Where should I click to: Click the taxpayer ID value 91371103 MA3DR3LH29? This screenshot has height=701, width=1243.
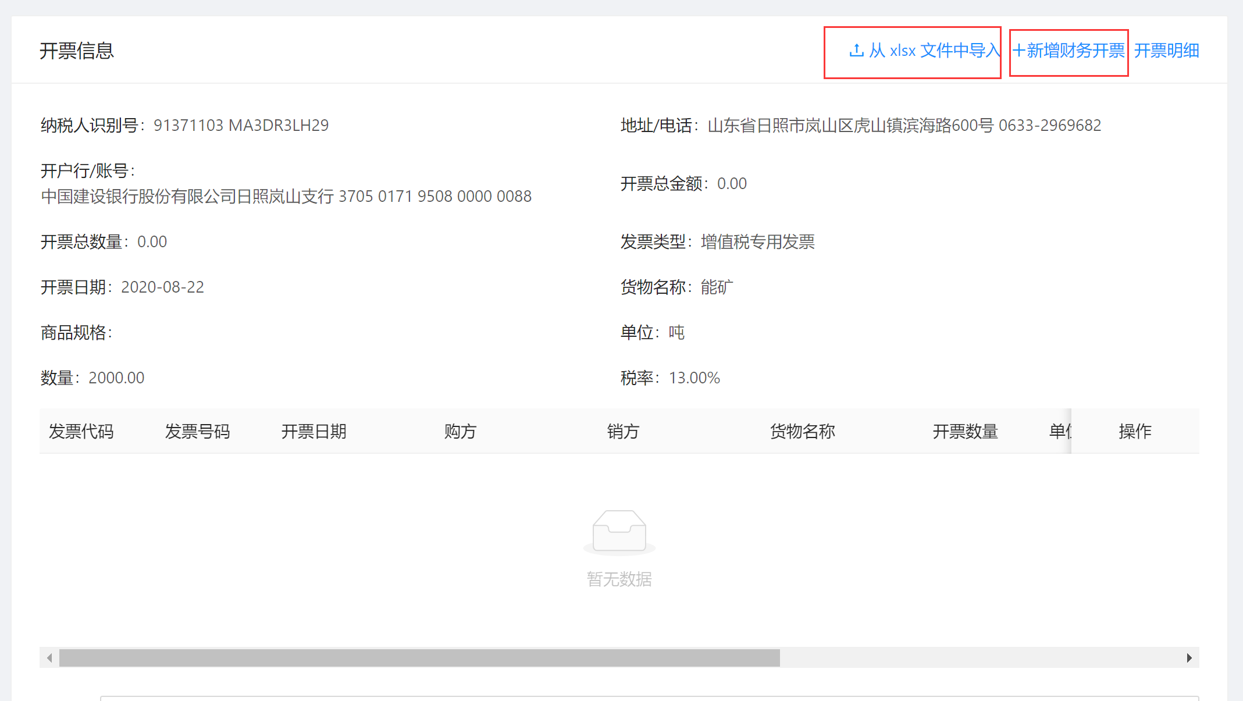pyautogui.click(x=241, y=125)
